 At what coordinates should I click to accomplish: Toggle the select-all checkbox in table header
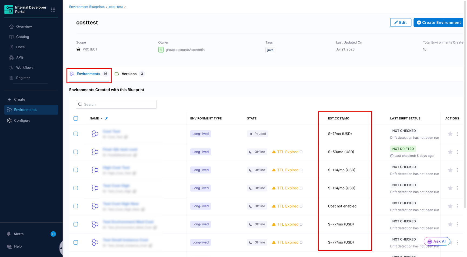point(76,118)
